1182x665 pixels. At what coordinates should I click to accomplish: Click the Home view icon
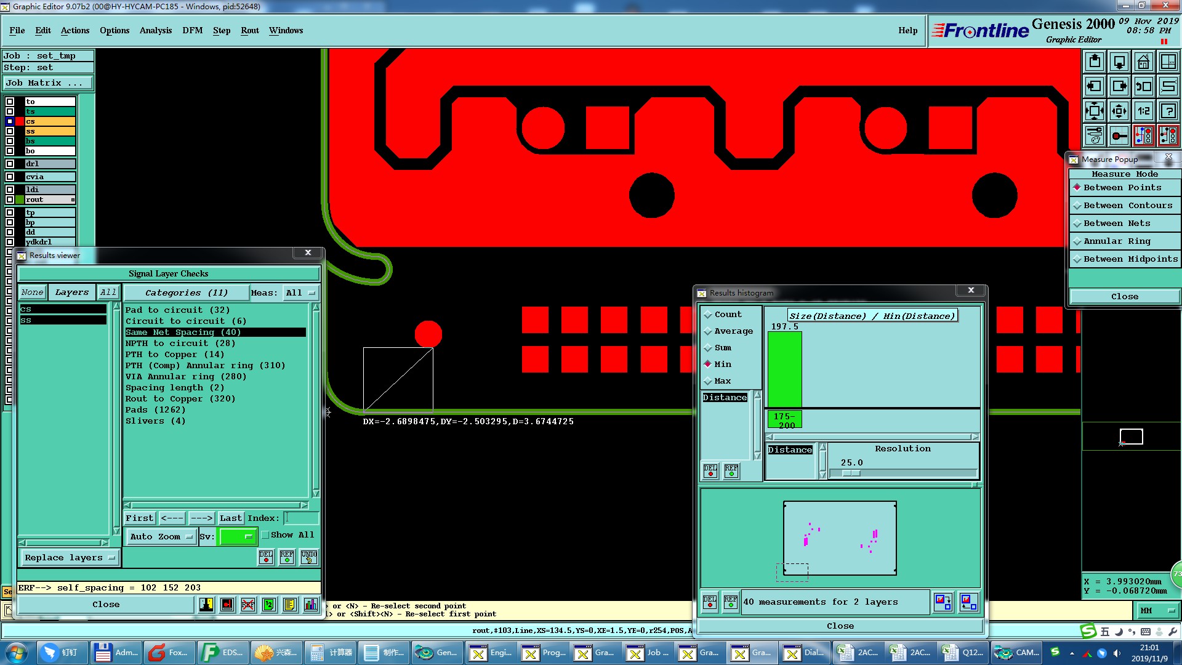pyautogui.click(x=1143, y=62)
